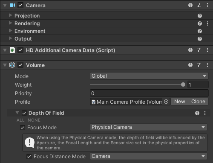Click New to create volume profile

(x=180, y=102)
